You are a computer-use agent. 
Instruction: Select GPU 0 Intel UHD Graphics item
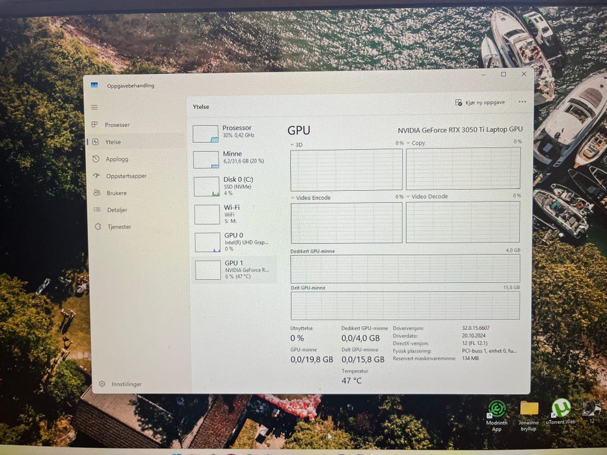tap(235, 242)
